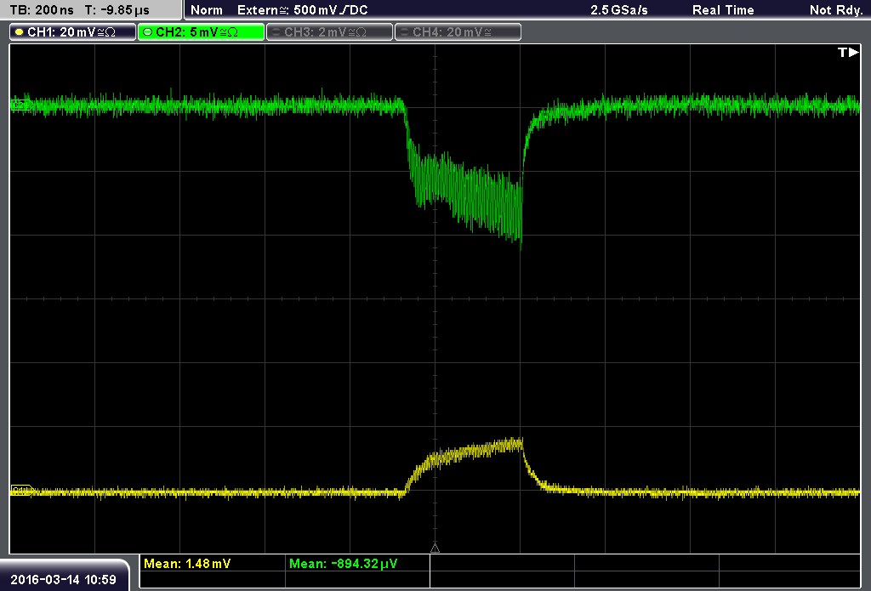The height and width of the screenshot is (591, 871).
Task: Click the 2.5 GSa/s sample rate readout
Action: 619,10
